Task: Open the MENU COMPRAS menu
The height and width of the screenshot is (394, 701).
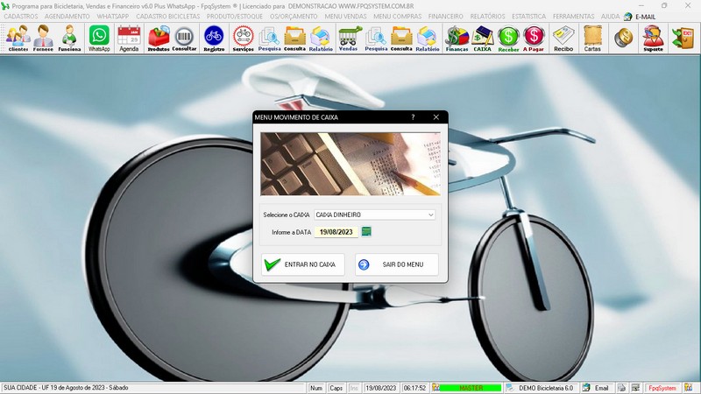Action: tap(398, 16)
